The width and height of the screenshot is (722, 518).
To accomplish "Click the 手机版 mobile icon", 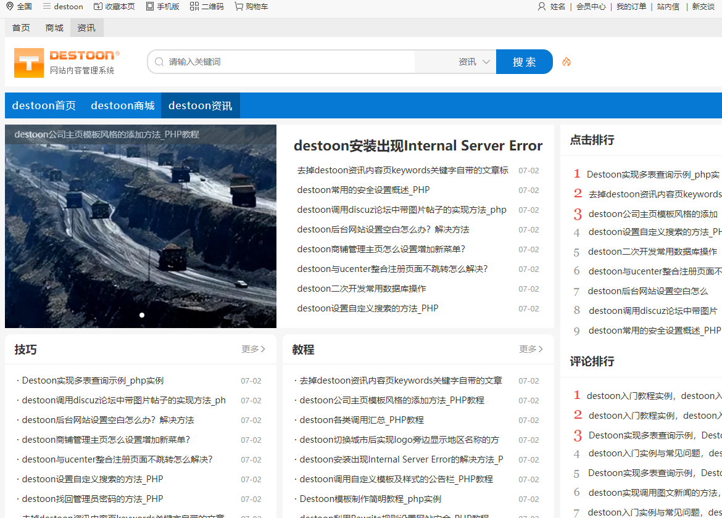I will coord(150,6).
